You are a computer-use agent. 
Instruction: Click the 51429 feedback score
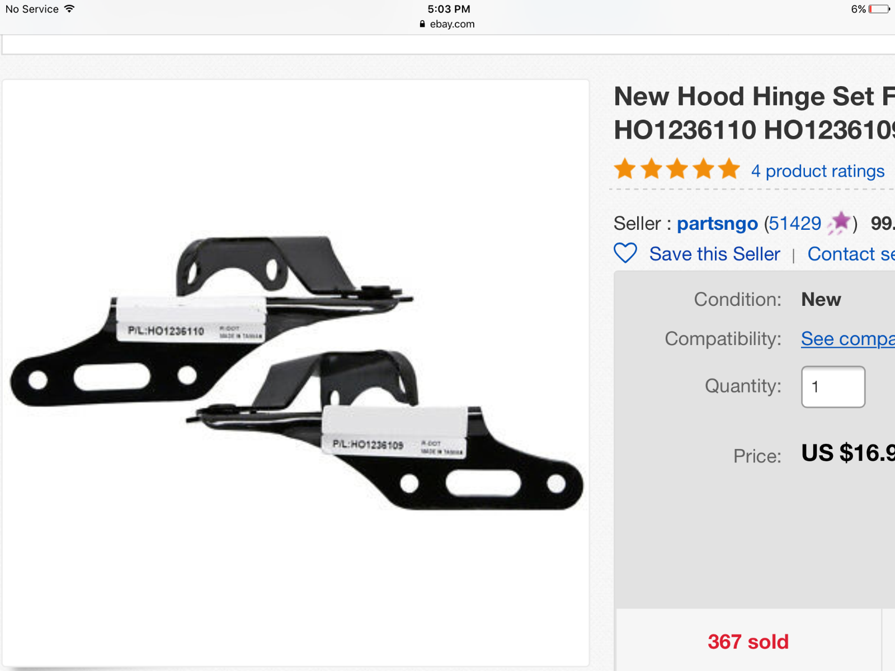(795, 224)
